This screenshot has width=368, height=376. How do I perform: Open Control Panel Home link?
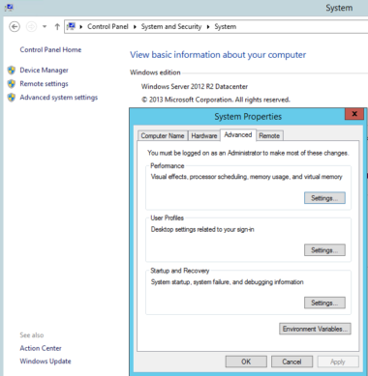click(50, 49)
